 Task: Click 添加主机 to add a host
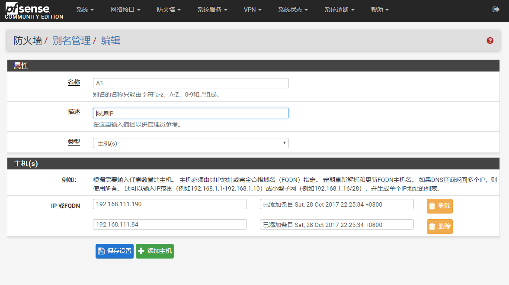155,251
